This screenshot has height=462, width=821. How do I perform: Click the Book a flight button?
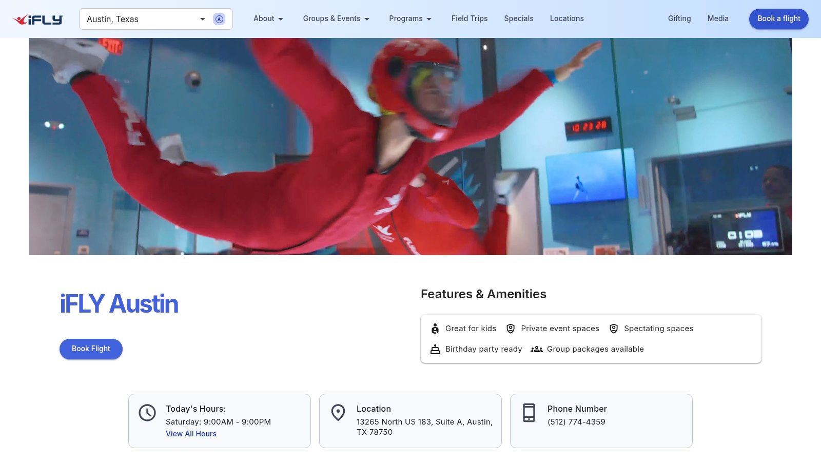point(779,18)
